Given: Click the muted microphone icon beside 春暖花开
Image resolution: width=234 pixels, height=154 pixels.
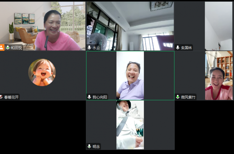Looking at the screenshot, I should 1,97.
